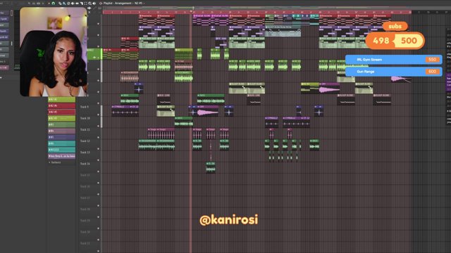The width and height of the screenshot is (451, 253).
Task: Open the Arrangement selector in the title
Action: click(123, 3)
